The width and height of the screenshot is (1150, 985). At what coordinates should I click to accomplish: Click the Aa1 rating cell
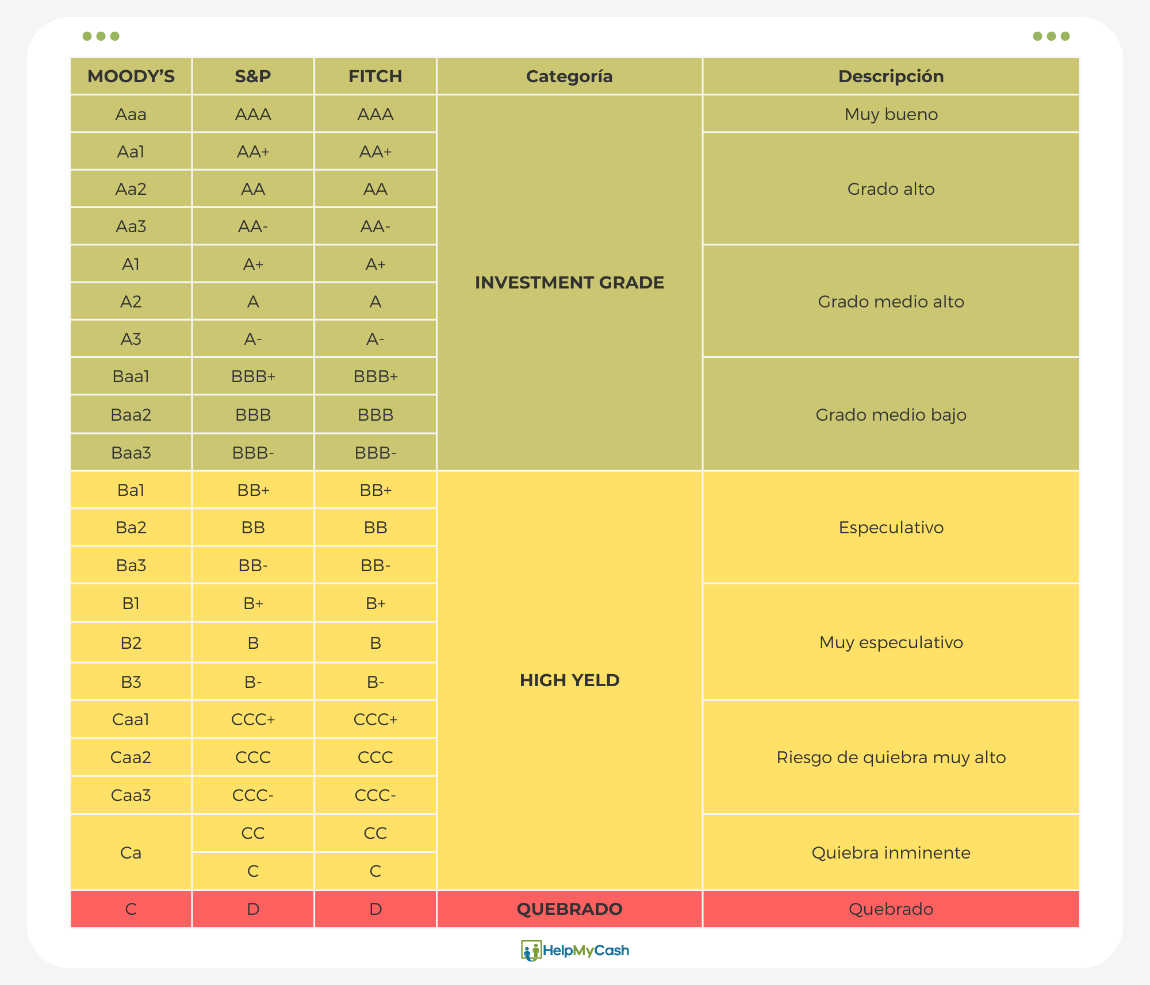[131, 151]
